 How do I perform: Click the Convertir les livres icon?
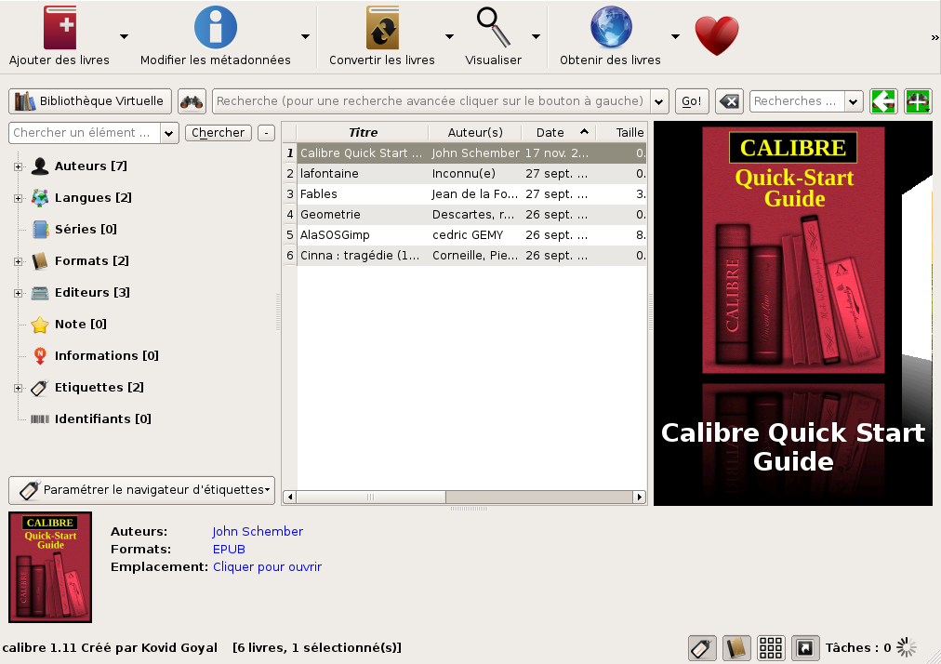coord(382,28)
